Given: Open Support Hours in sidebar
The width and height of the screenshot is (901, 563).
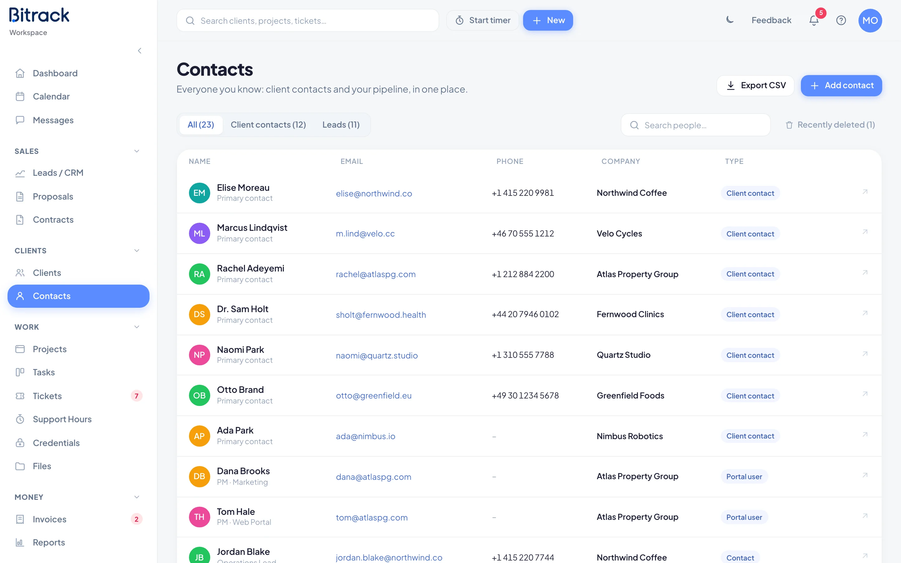Looking at the screenshot, I should (x=78, y=419).
